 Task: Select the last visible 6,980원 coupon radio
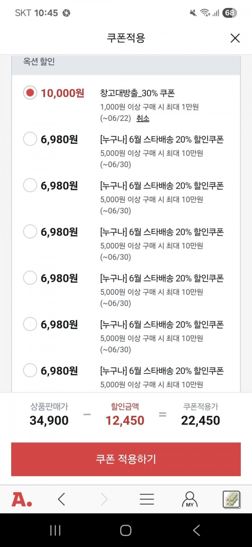(30, 370)
